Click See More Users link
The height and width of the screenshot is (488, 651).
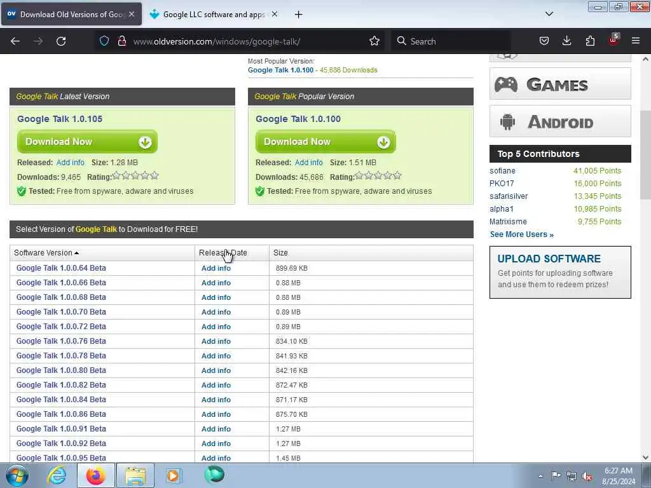[521, 234]
